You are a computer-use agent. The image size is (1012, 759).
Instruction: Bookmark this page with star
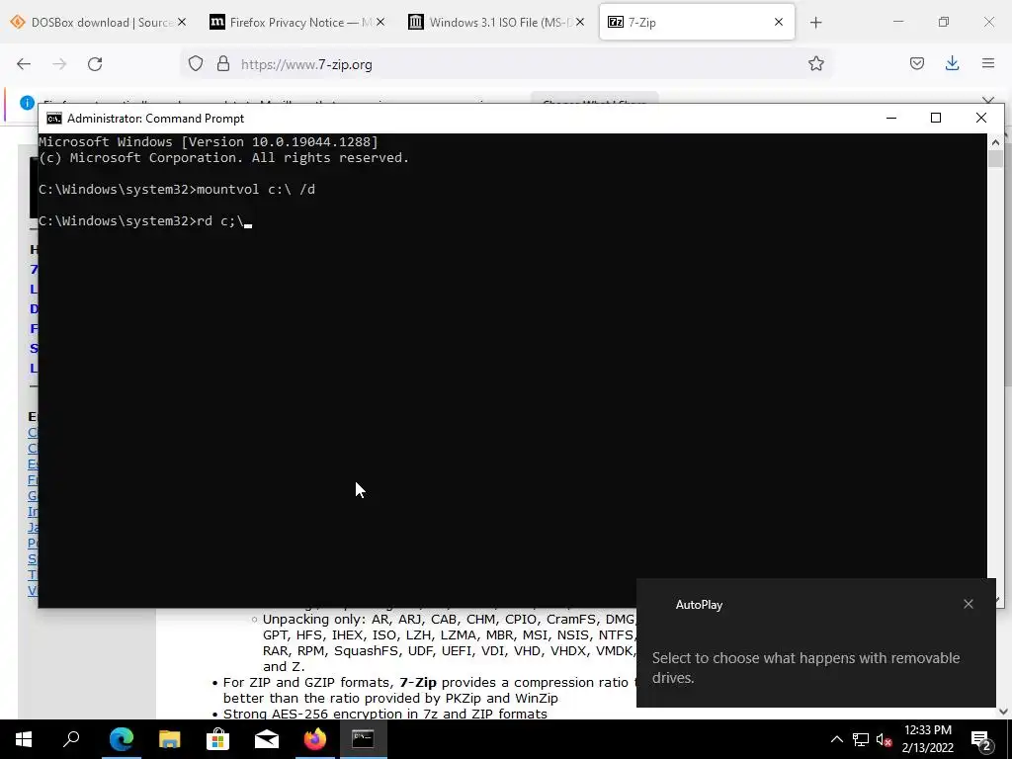click(x=815, y=64)
